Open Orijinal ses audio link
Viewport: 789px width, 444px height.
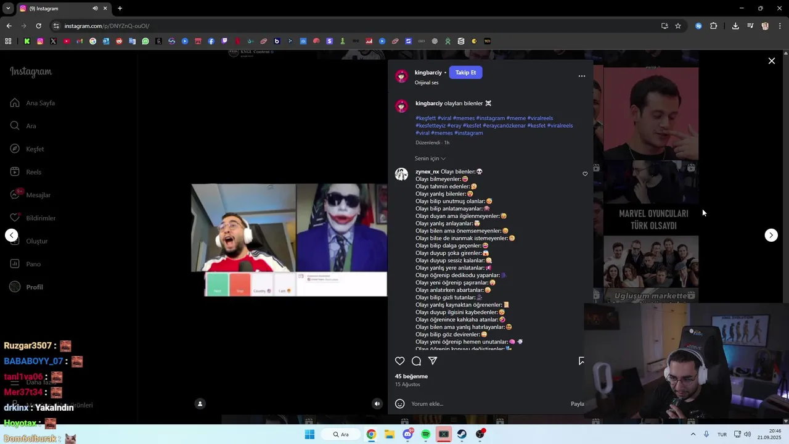click(427, 83)
